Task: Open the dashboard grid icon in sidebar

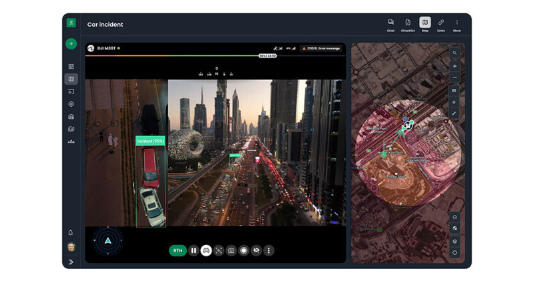Action: tap(71, 67)
